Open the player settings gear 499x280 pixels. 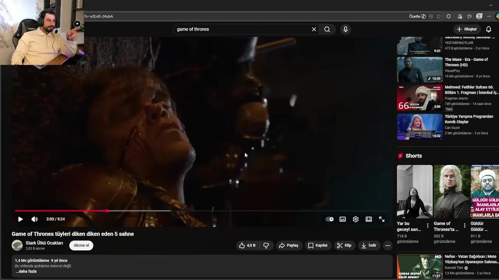click(x=356, y=219)
